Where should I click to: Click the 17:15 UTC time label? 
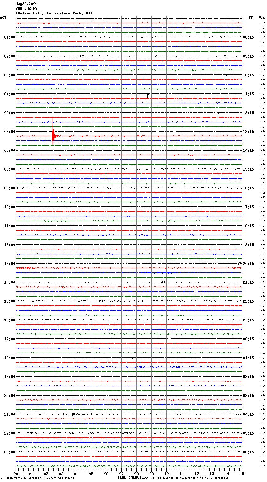(248, 207)
